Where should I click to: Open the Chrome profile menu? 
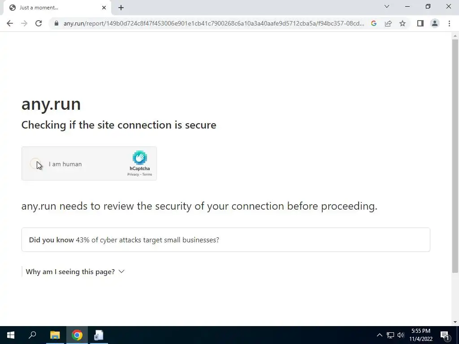pyautogui.click(x=435, y=23)
